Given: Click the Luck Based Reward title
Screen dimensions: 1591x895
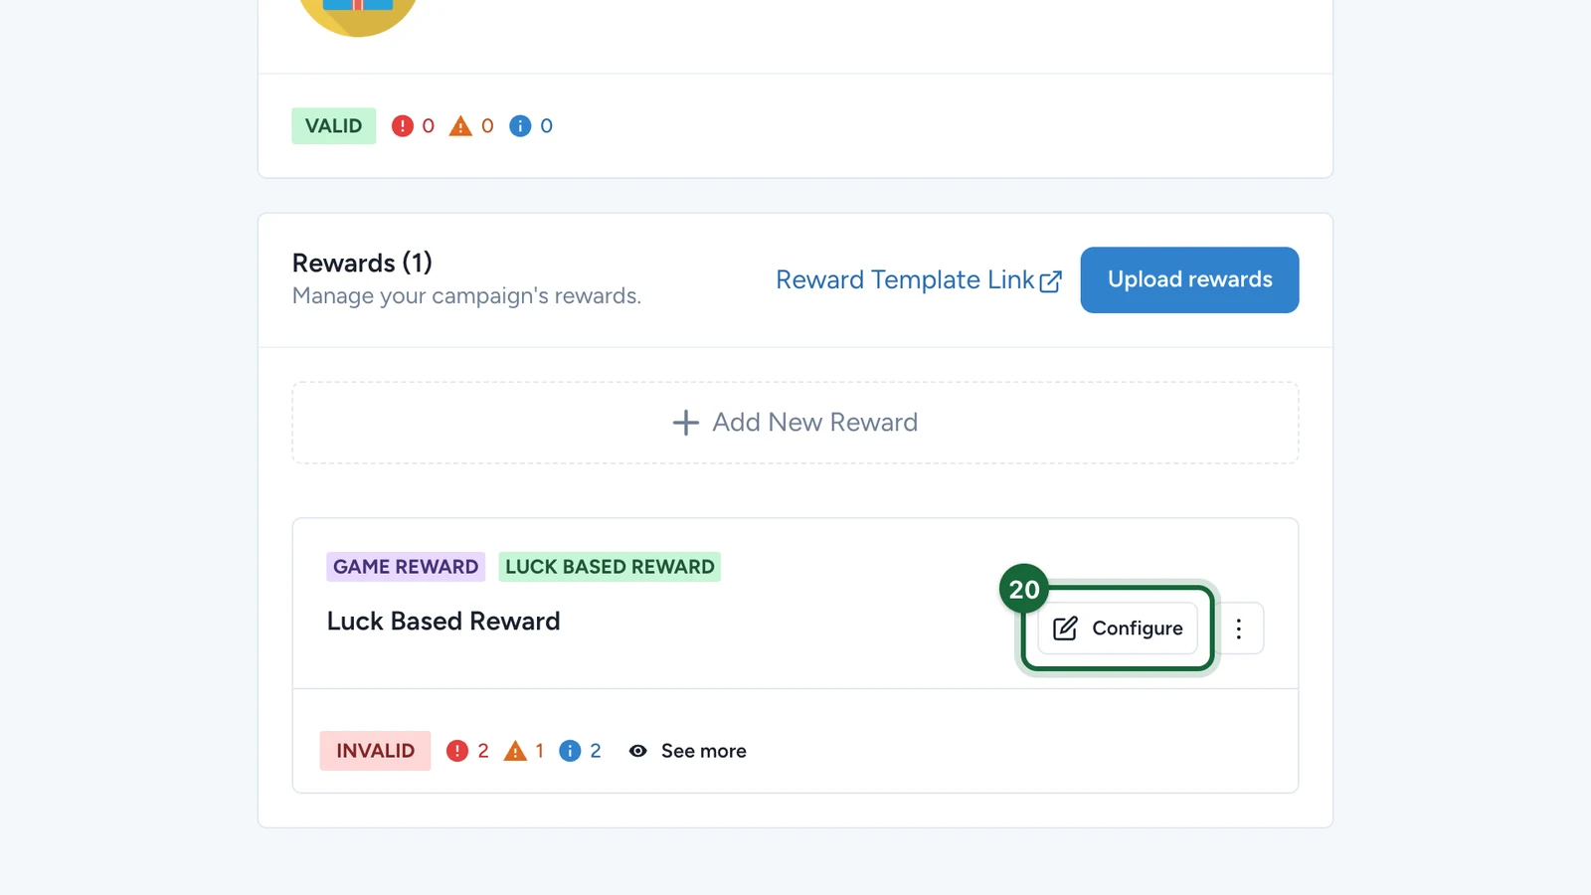Looking at the screenshot, I should (443, 622).
